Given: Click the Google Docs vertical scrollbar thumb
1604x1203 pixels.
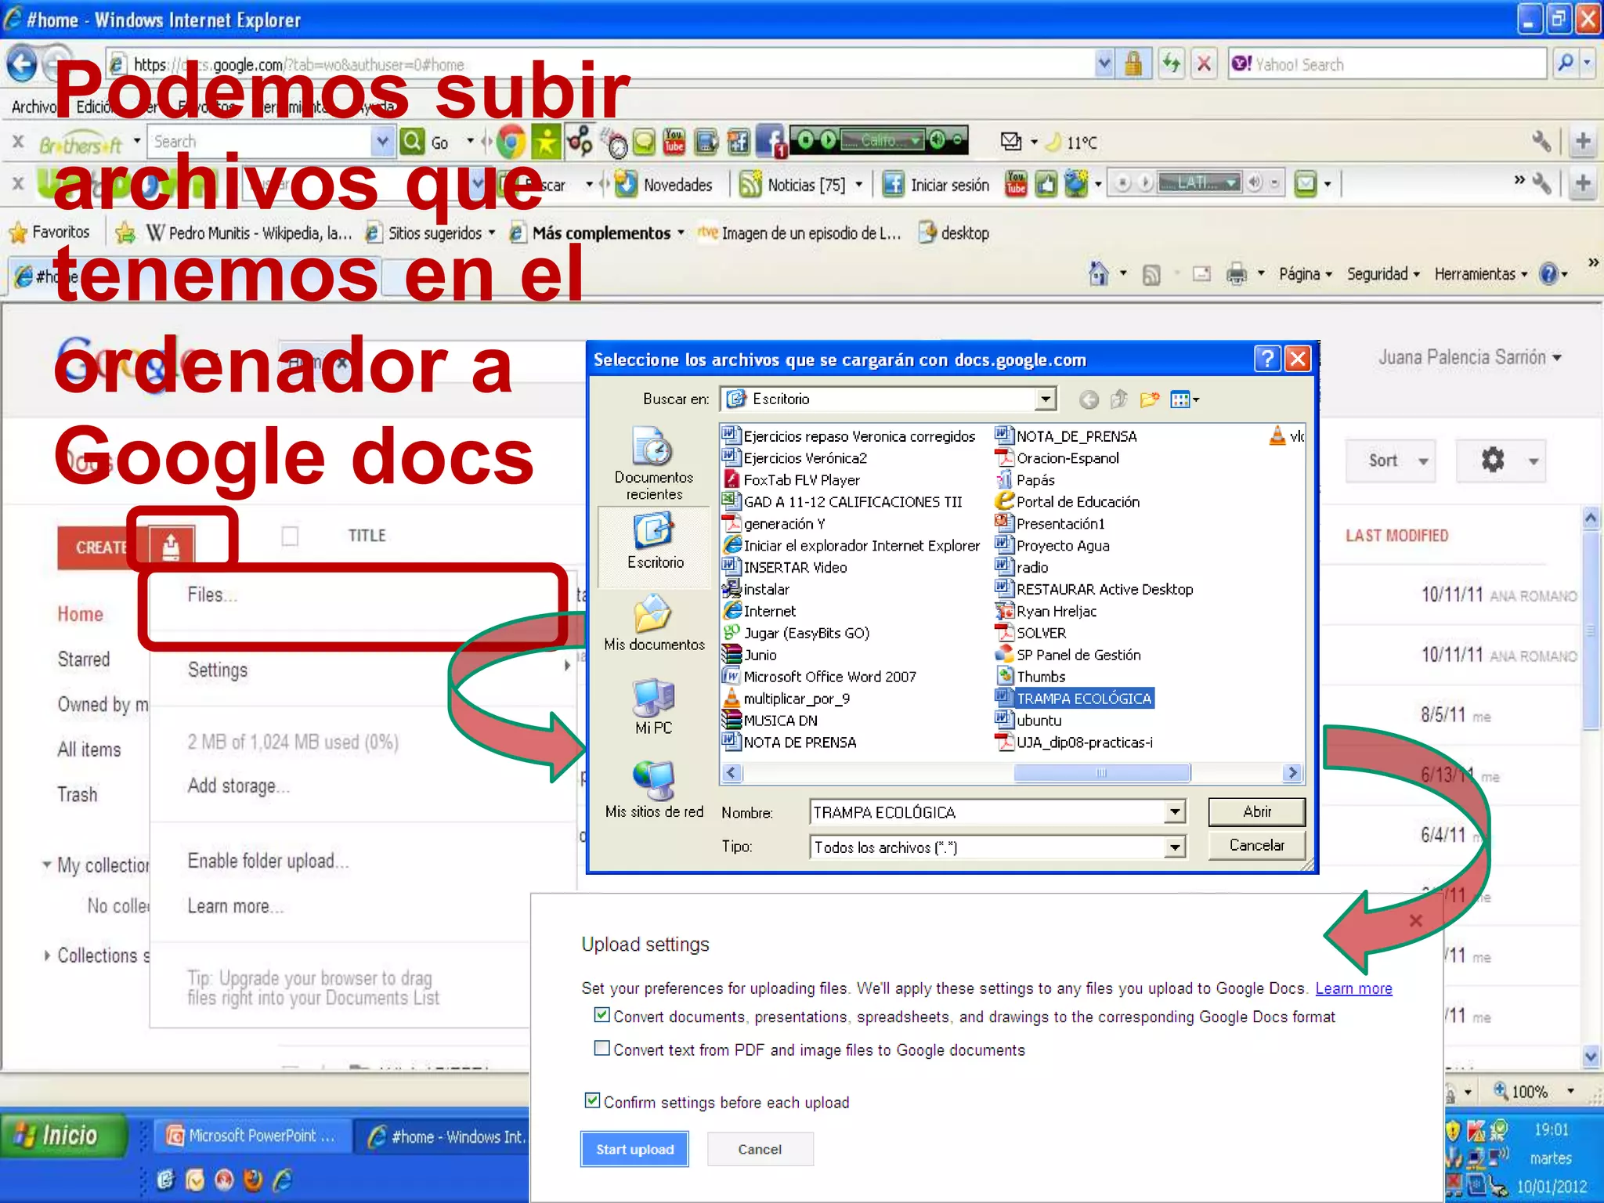Looking at the screenshot, I should pyautogui.click(x=1590, y=630).
